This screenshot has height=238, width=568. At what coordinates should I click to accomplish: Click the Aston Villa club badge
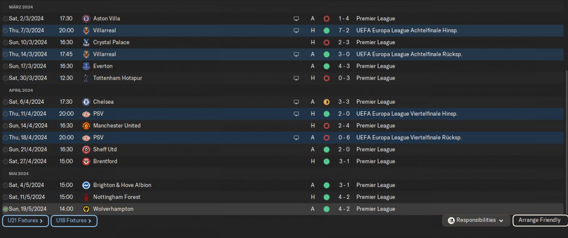click(86, 19)
